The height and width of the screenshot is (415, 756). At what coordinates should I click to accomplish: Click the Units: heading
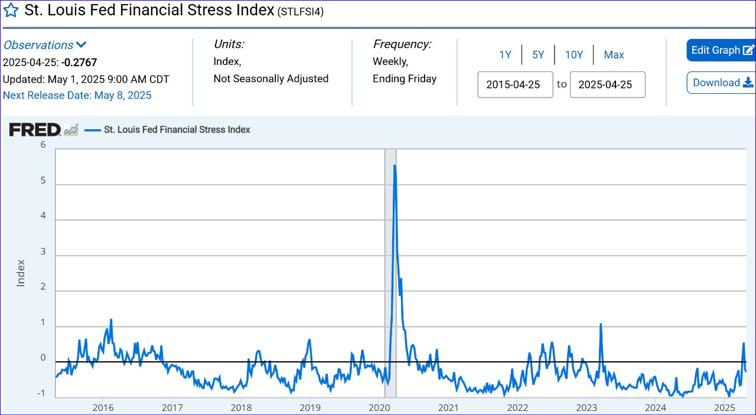[229, 44]
